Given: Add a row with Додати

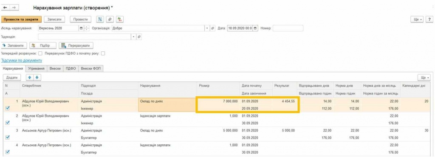Looking at the screenshot, I should pyautogui.click(x=12, y=77).
